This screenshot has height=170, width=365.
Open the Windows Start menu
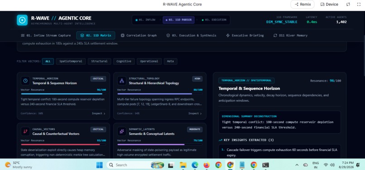99,165
